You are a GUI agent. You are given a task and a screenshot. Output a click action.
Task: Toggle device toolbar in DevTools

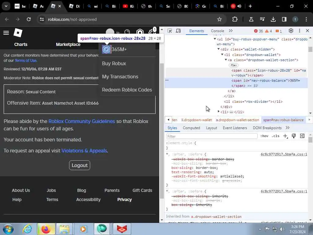pyautogui.click(x=178, y=31)
